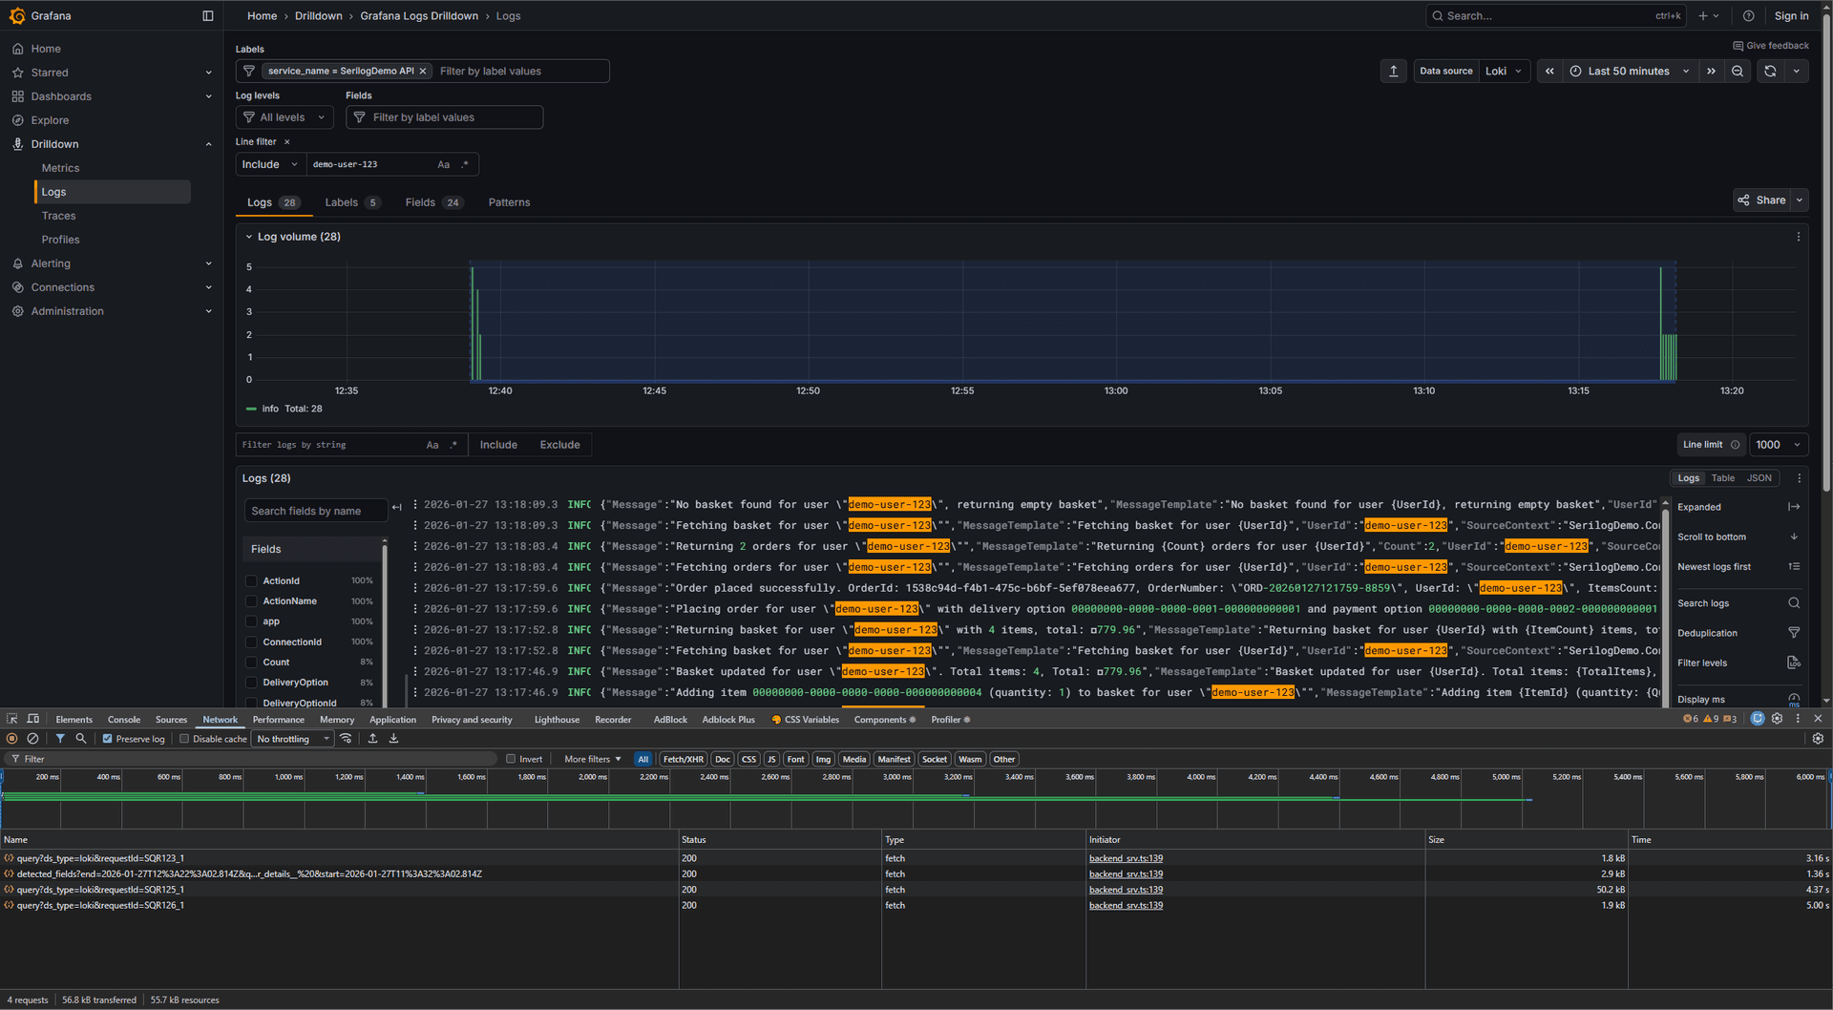Open Deduplication options in logs panel

(1708, 632)
